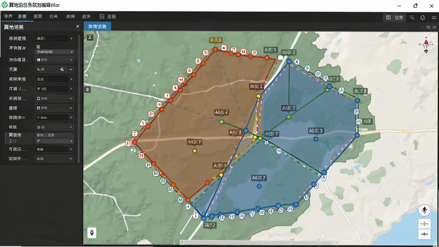This screenshot has height=247, width=439.
Task: Click the minus button beside the eraser icon
Action: pos(71,69)
